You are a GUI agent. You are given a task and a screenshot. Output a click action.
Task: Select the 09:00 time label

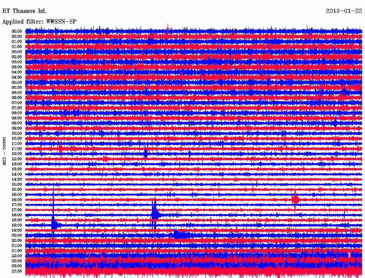click(17, 123)
